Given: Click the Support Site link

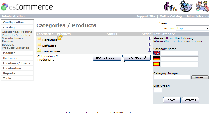Looking at the screenshot, I should (145, 16).
